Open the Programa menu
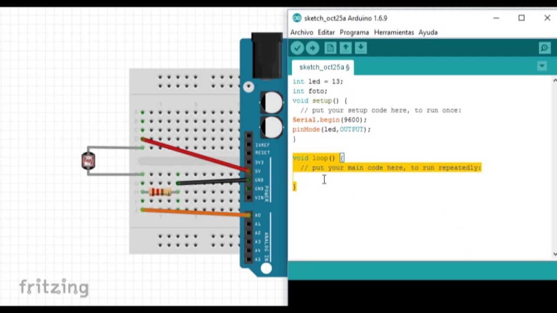The width and height of the screenshot is (557, 313). point(354,32)
